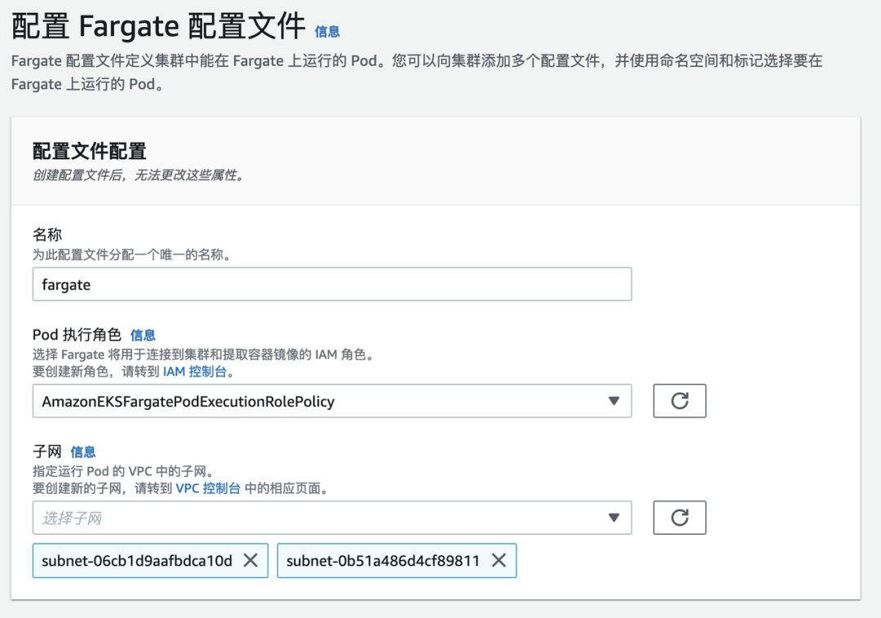Go to the VPC 控制台 link
This screenshot has width=881, height=618.
point(208,488)
